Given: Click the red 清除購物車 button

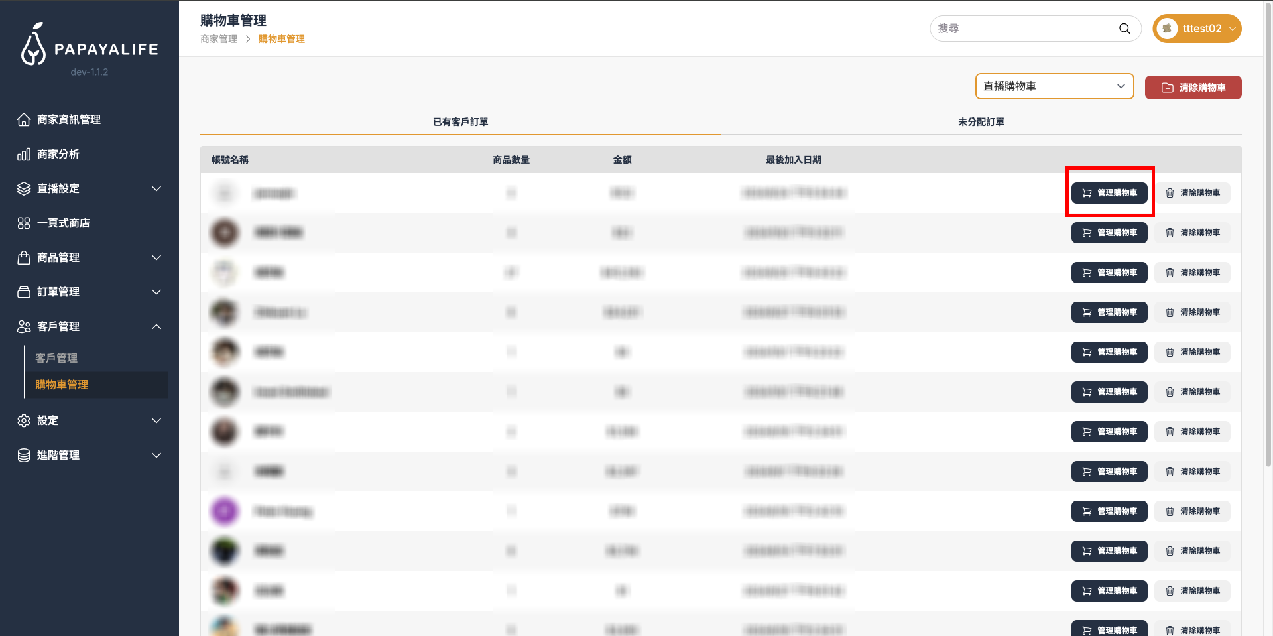Looking at the screenshot, I should (x=1193, y=88).
